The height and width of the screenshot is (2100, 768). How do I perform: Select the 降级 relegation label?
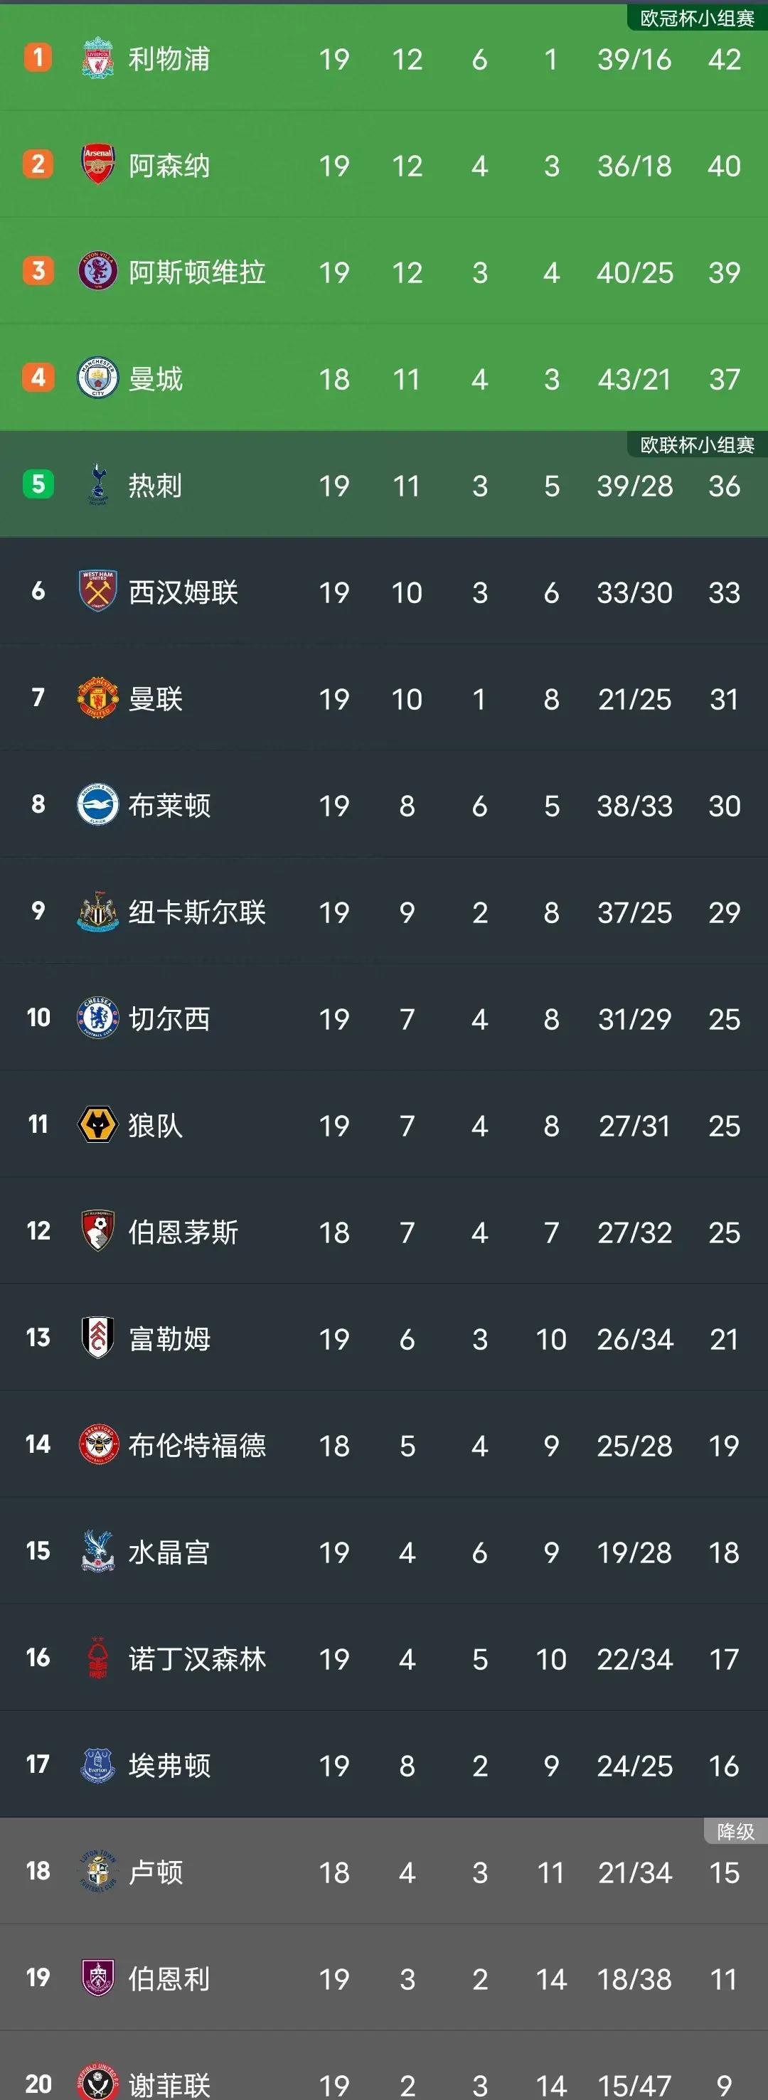coord(735,1832)
